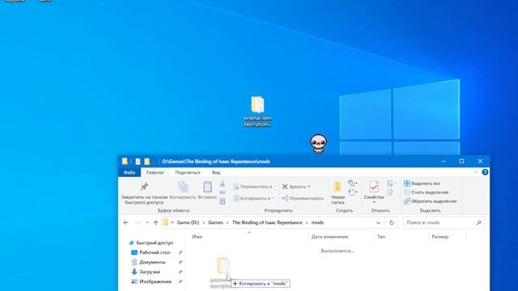Maximize the Explorer window

pos(461,162)
